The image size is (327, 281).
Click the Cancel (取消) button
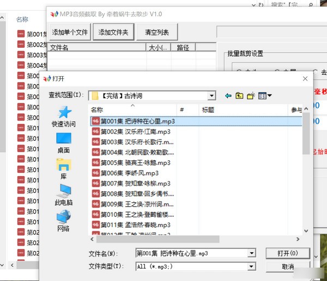pyautogui.click(x=287, y=267)
